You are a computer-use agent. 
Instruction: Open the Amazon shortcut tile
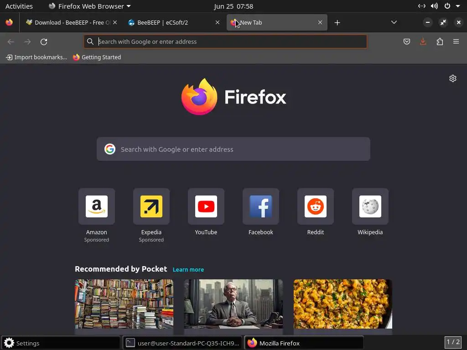click(x=97, y=206)
